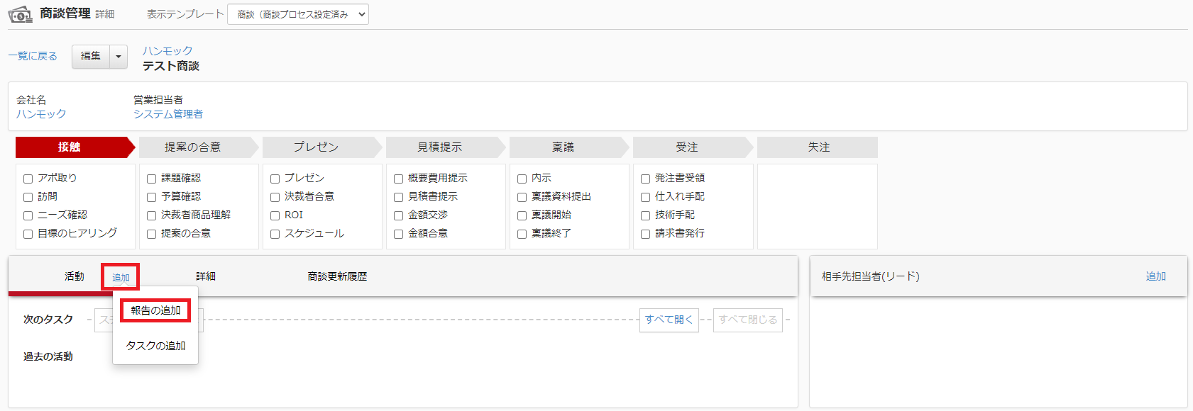Screen dimensions: 1193x411
Task: Tick the ROI checkbox
Action: [275, 215]
